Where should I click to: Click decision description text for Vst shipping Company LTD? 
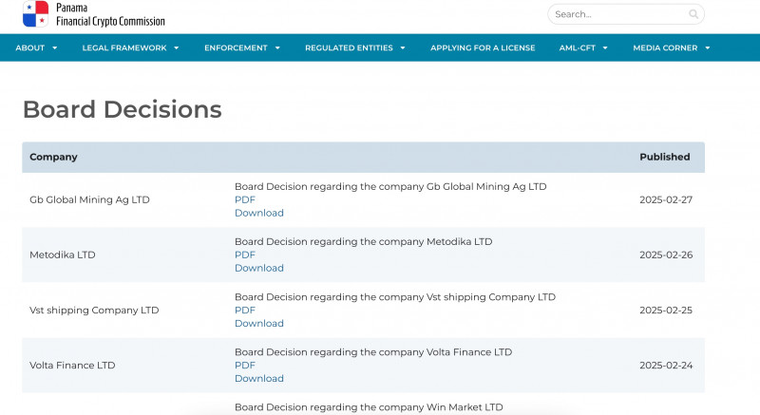(395, 297)
